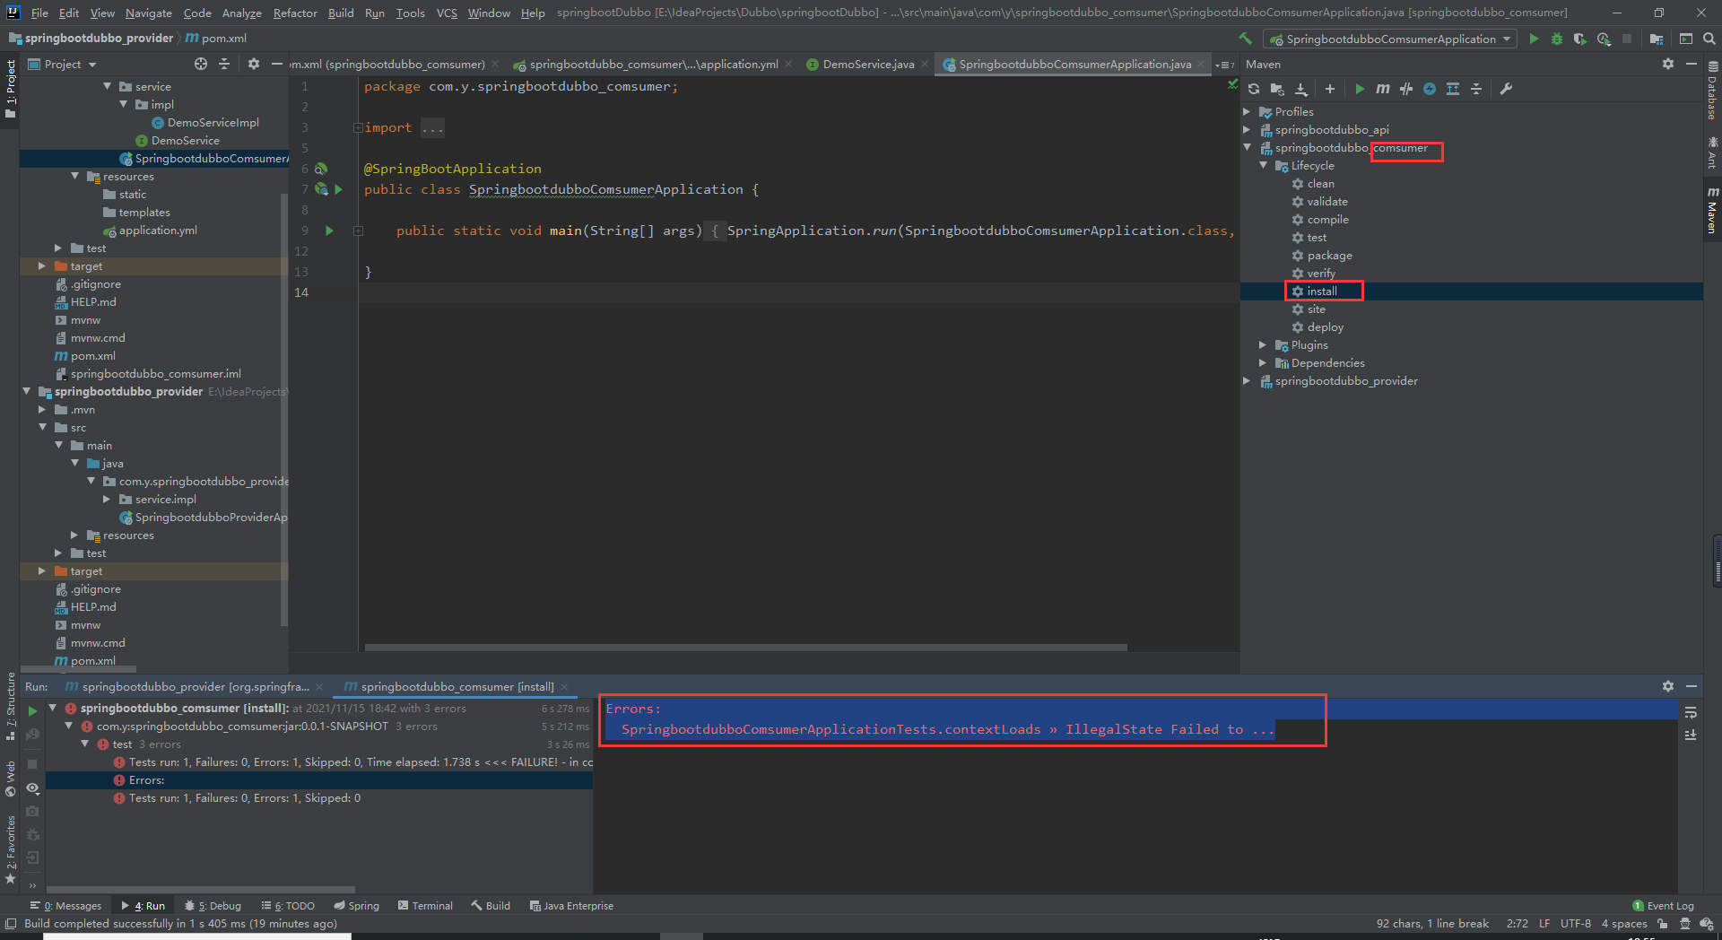
Task: Generate sources and update folders icon
Action: [1277, 89]
